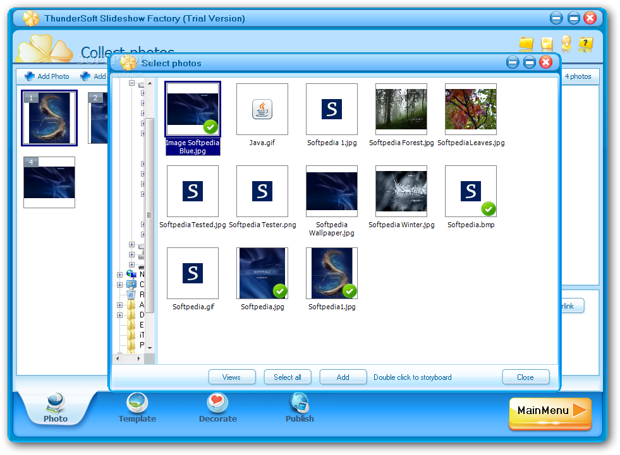Click green checkmark on Image Softpedia Blue.jpg
The width and height of the screenshot is (620, 455).
click(210, 127)
